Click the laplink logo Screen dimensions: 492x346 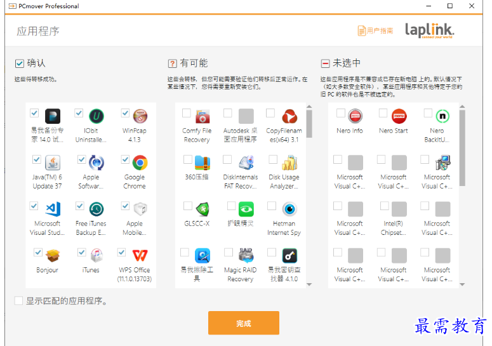tap(429, 30)
